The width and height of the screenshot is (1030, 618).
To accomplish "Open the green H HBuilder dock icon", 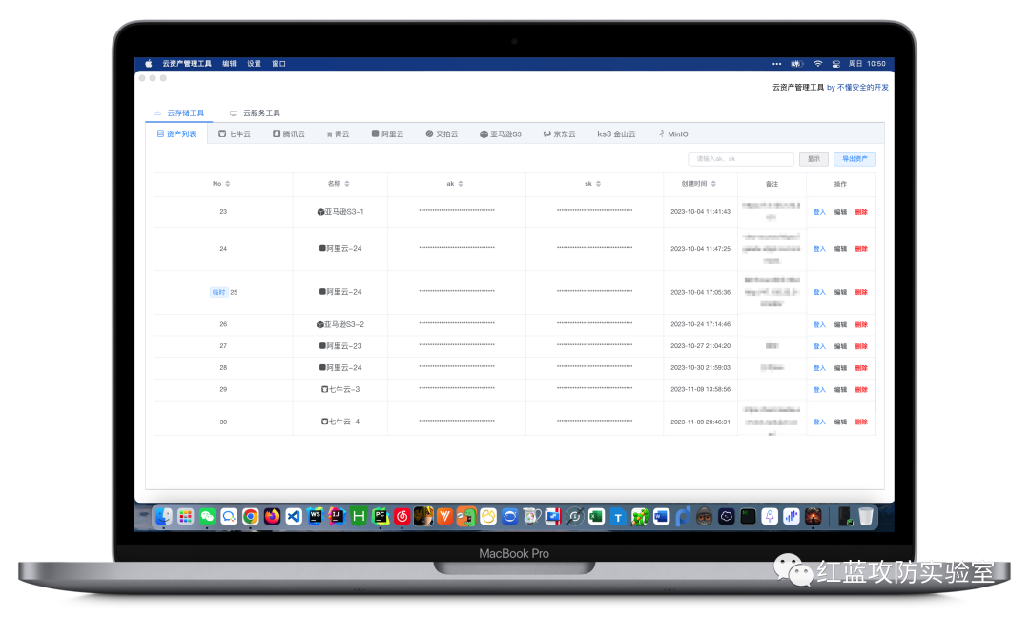I will coord(359,517).
